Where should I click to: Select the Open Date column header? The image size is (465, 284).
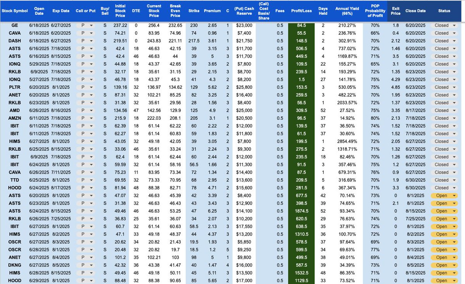pos(39,11)
